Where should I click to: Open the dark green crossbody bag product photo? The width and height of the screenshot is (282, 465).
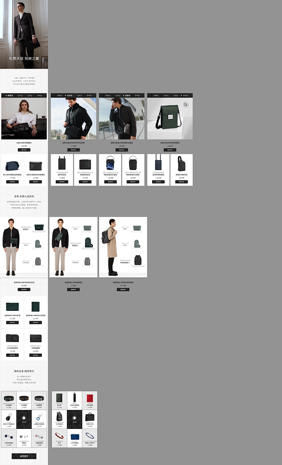pyautogui.click(x=170, y=119)
